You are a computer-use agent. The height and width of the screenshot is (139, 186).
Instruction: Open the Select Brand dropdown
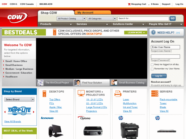pyautogui.click(x=19, y=99)
